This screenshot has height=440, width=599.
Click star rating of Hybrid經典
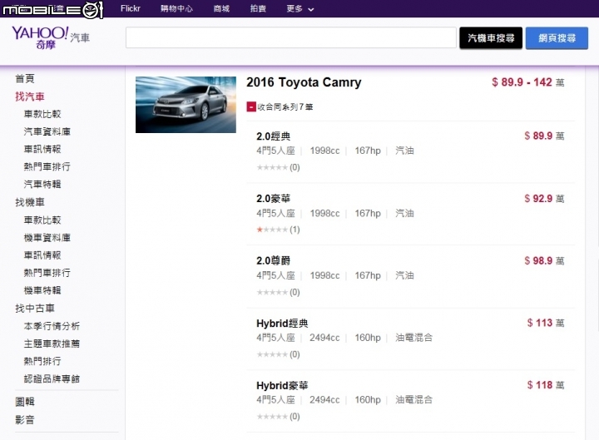[272, 354]
